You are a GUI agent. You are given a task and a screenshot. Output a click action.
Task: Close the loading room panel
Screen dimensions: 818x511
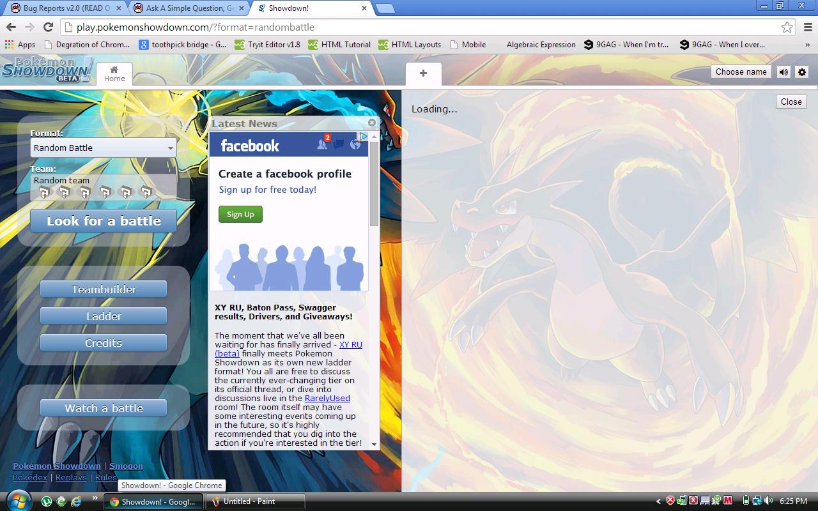tap(791, 102)
